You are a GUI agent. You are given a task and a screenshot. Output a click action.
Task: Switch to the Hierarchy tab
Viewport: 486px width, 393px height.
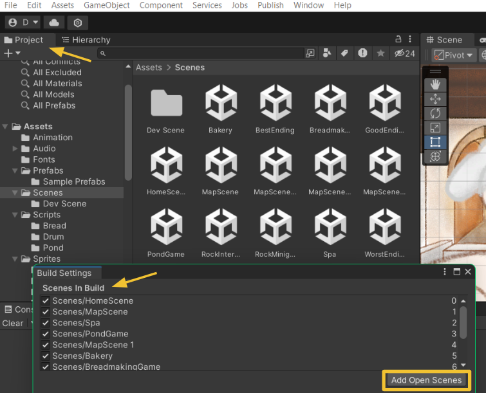pyautogui.click(x=86, y=40)
